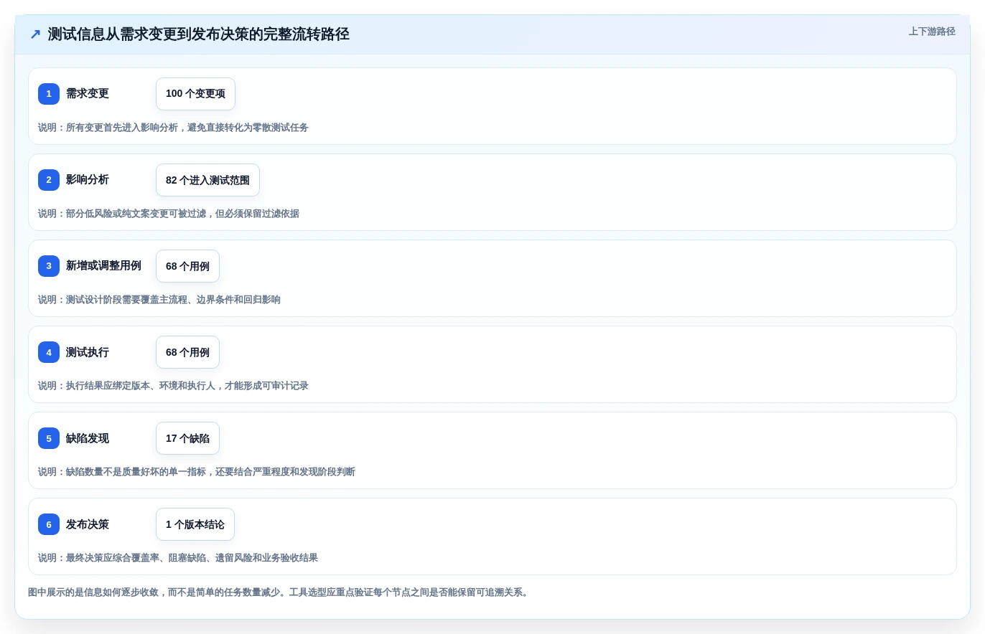Click the 1 个版本结论 value chip

(195, 524)
